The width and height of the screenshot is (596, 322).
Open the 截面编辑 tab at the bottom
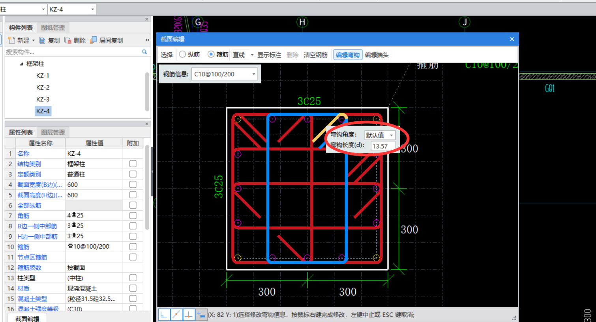pyautogui.click(x=27, y=318)
